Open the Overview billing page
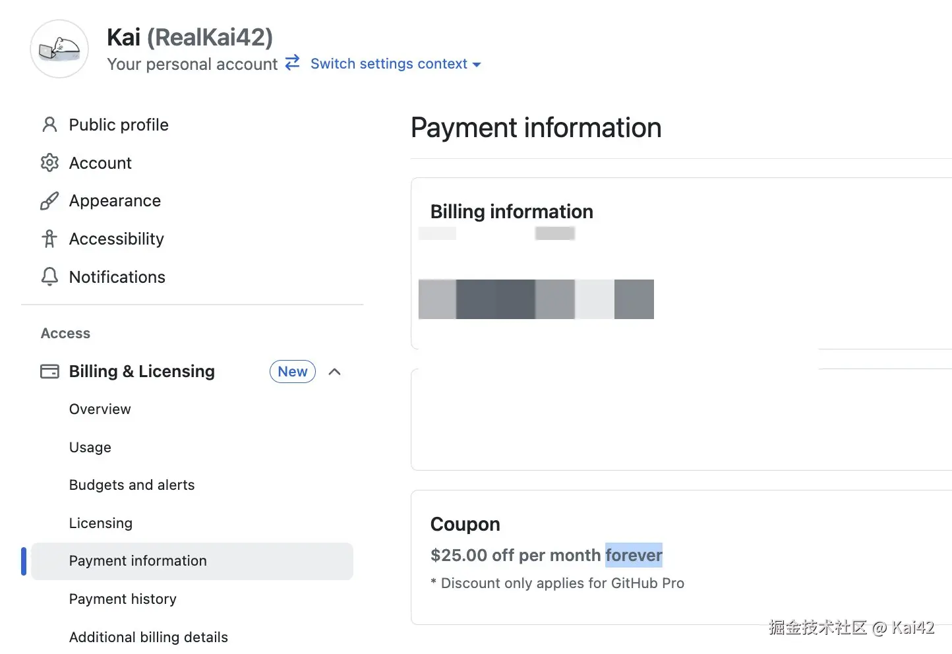 coord(100,409)
